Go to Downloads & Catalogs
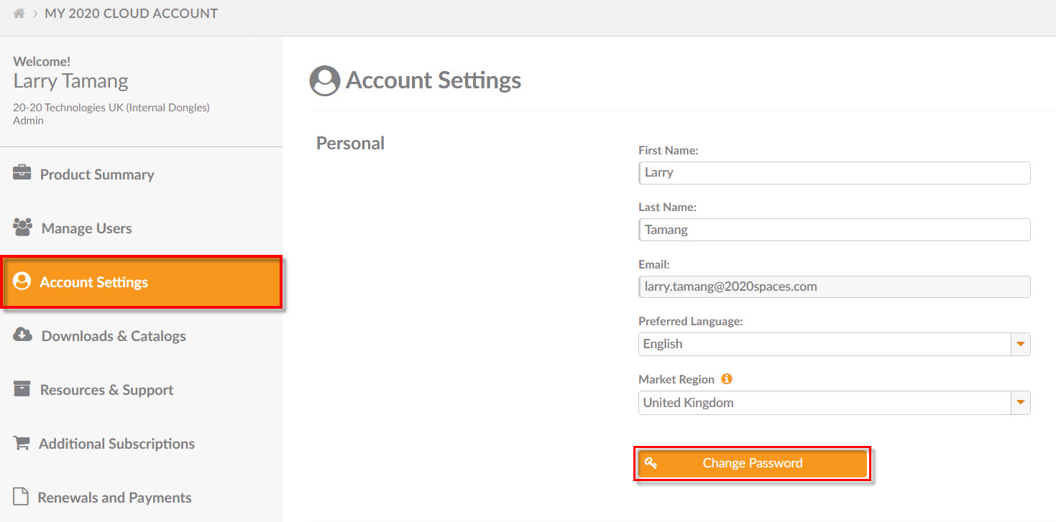1056x522 pixels. point(114,336)
